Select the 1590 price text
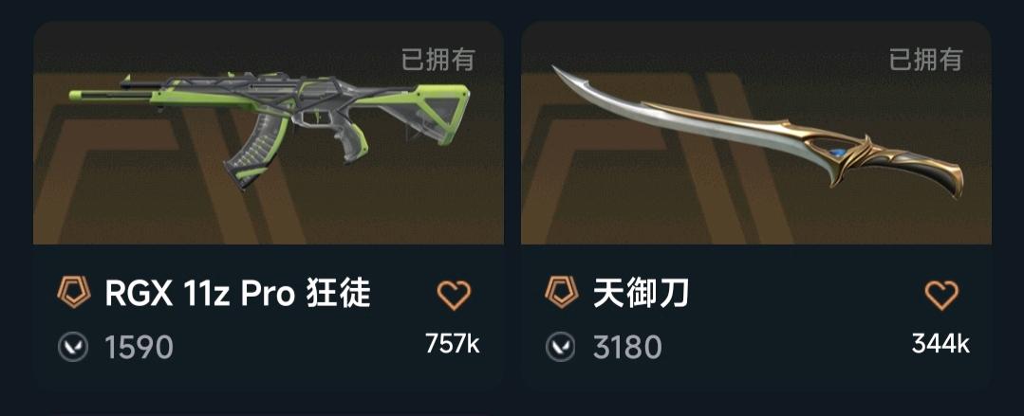Image resolution: width=1024 pixels, height=416 pixels. point(140,347)
